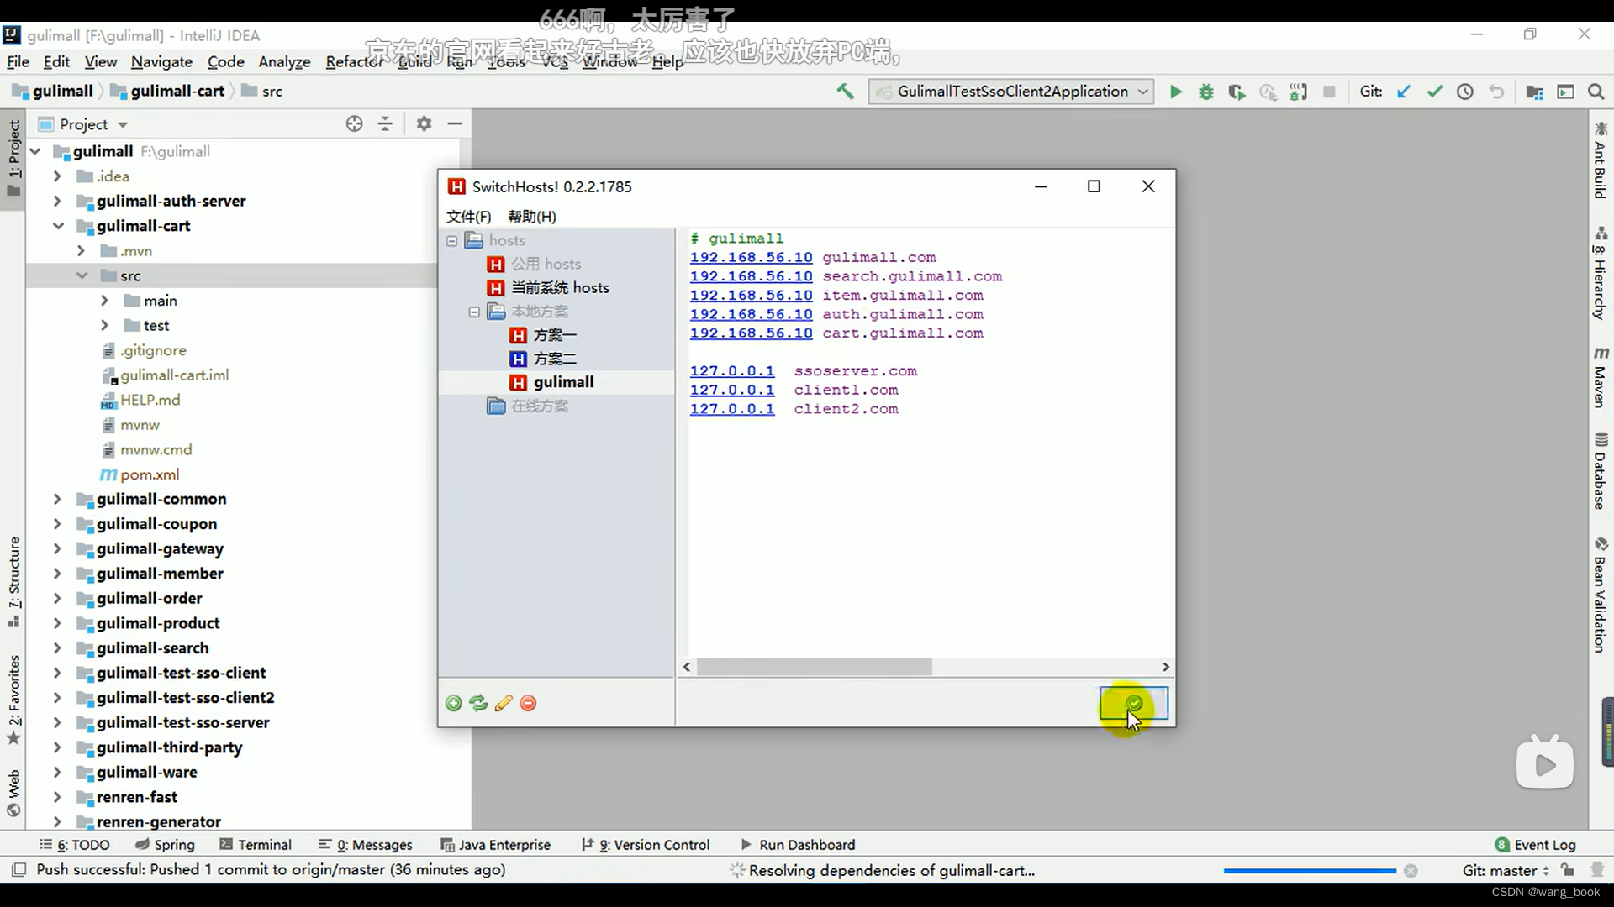
Task: Click locate file crosshair icon in Project panel
Action: click(x=355, y=124)
